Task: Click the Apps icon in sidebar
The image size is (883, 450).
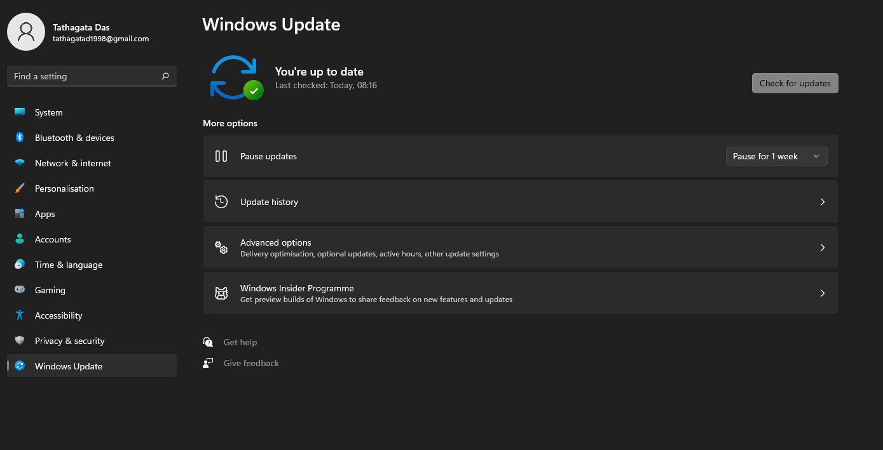Action: tap(20, 214)
